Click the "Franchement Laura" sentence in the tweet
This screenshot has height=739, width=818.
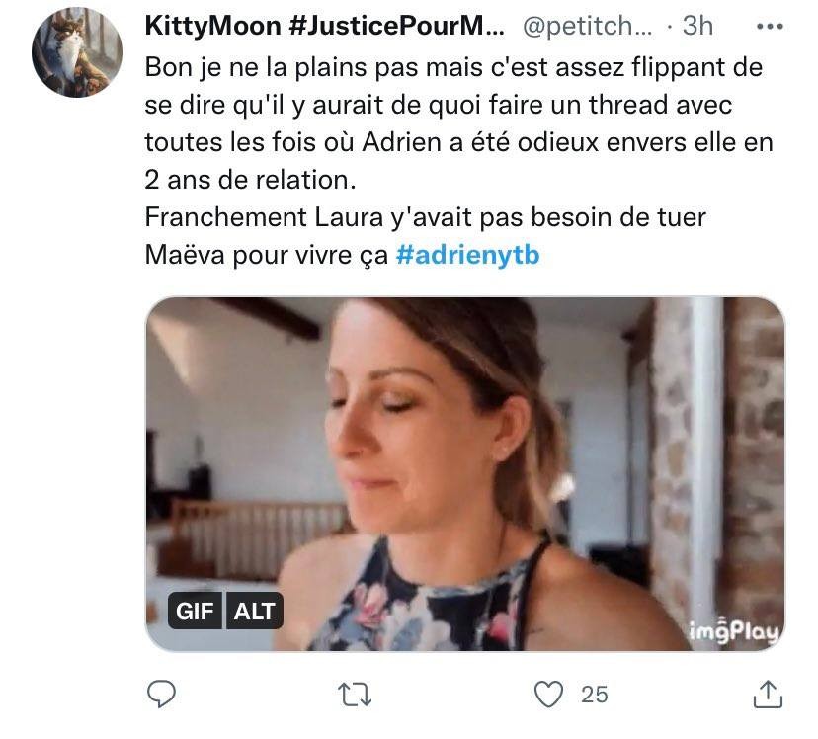[x=425, y=217]
